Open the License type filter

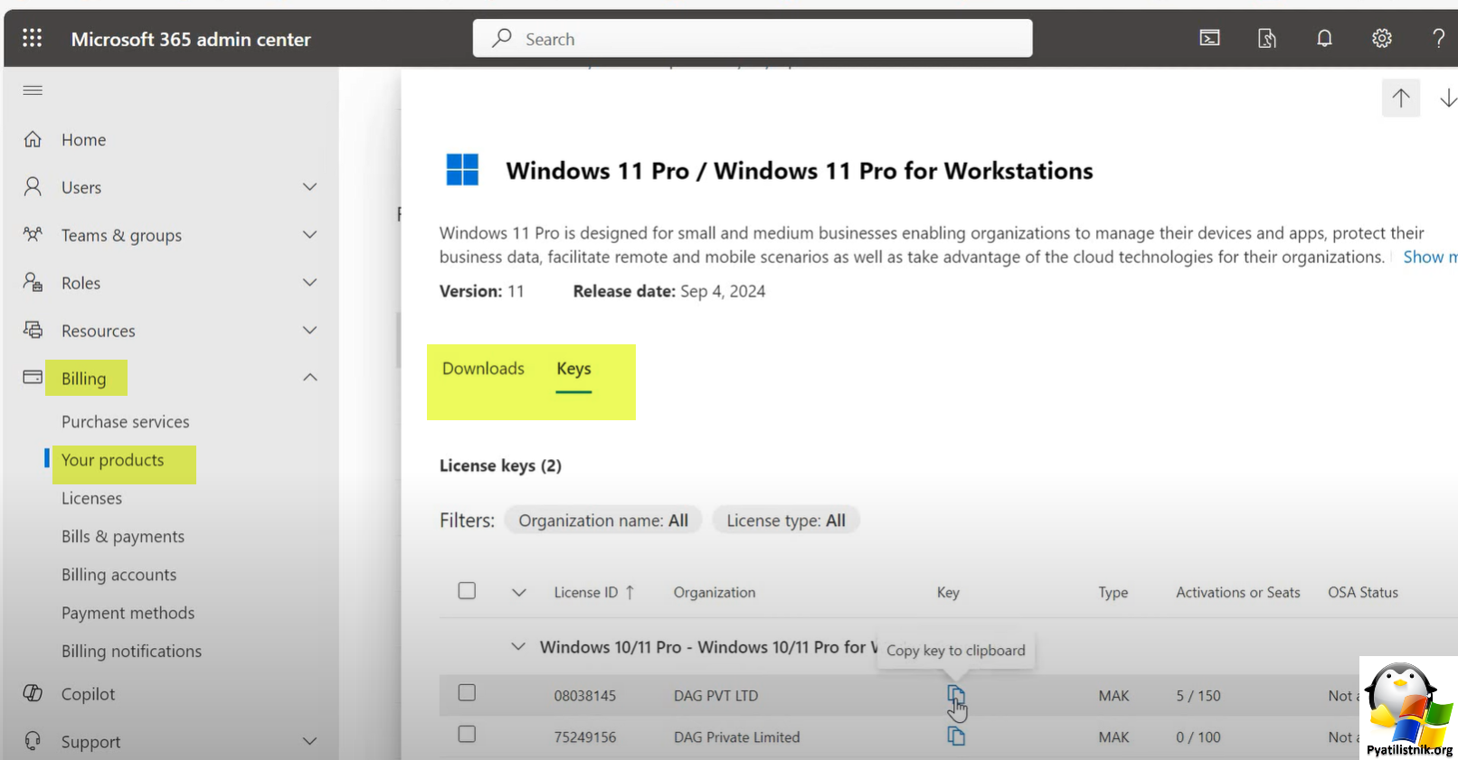tap(786, 521)
